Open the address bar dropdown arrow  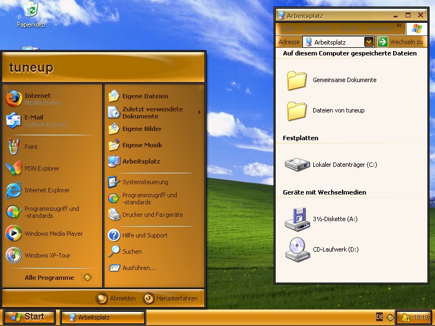pos(369,42)
